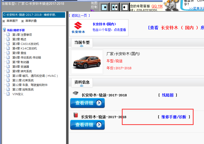The width and height of the screenshot is (204, 144).
Task: Open 第3章 CAS16发动机 chapter
Action: click(26, 44)
